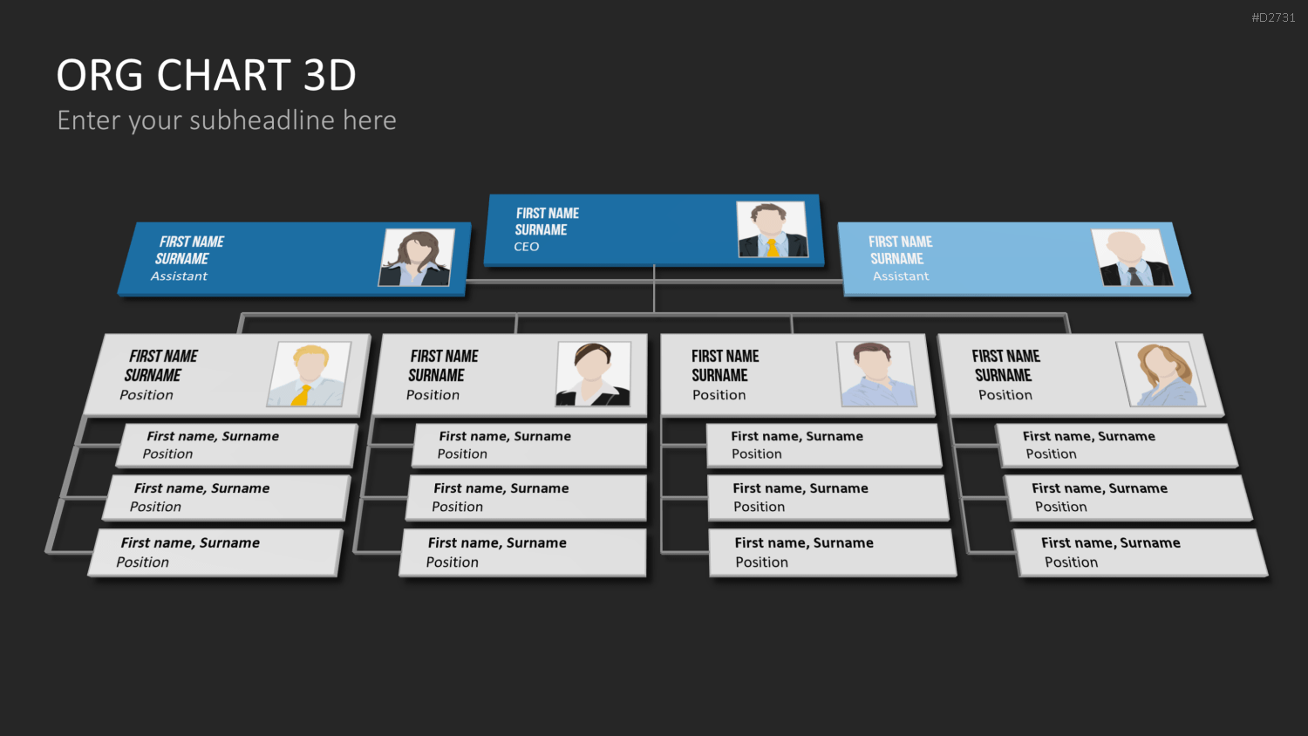Screen dimensions: 1308x736
Task: Select middle subordinate box under the dark-haired woman's card
Action: pos(527,497)
